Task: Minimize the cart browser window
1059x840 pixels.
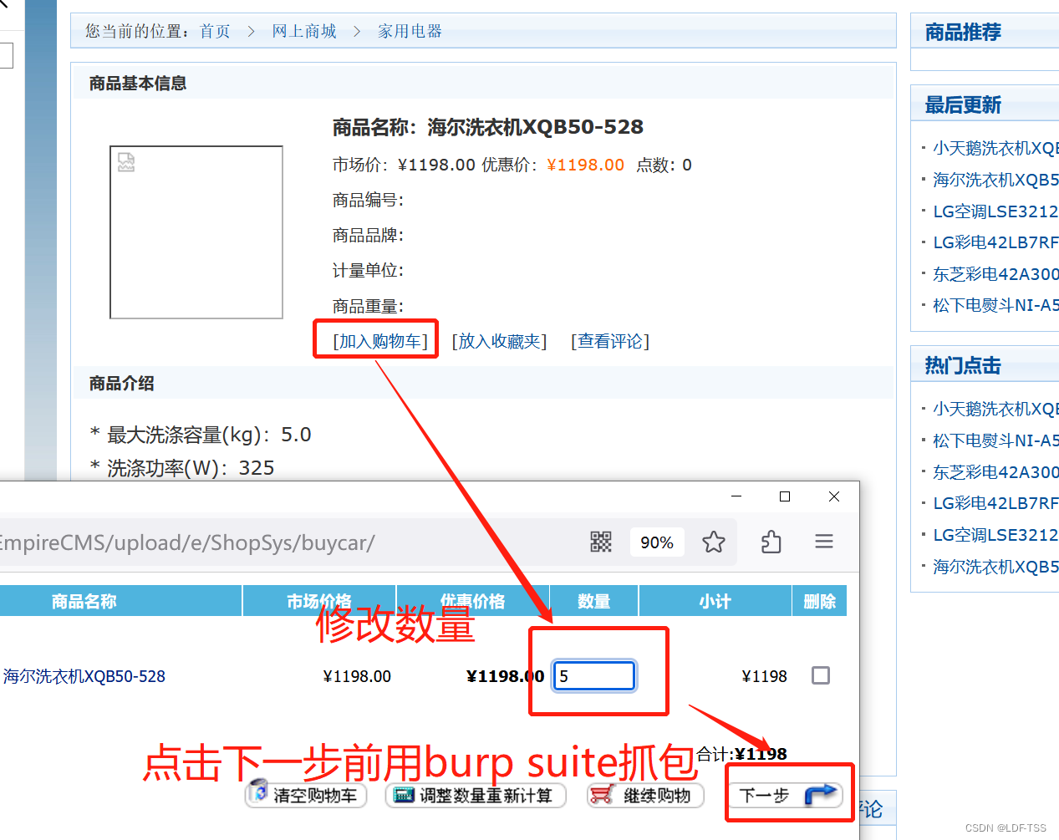Action: pos(736,496)
